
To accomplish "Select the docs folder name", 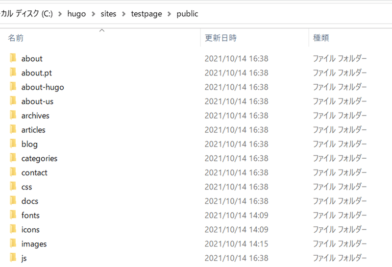I will pos(30,201).
